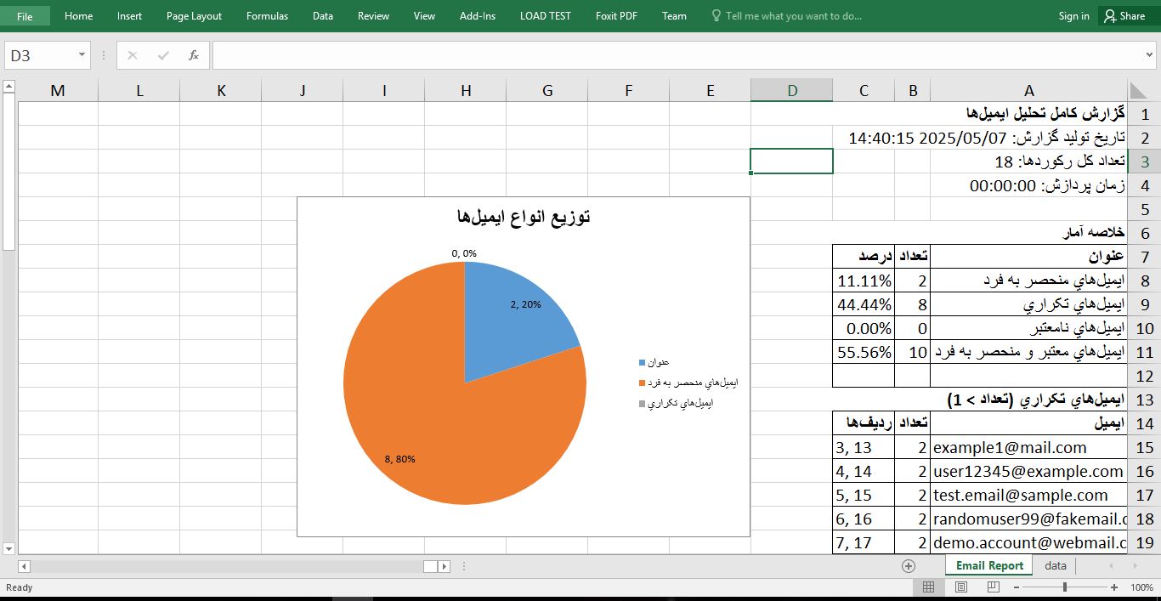Select the cell with rows 3, 13
Screen dimensions: 1161x601
[864, 447]
